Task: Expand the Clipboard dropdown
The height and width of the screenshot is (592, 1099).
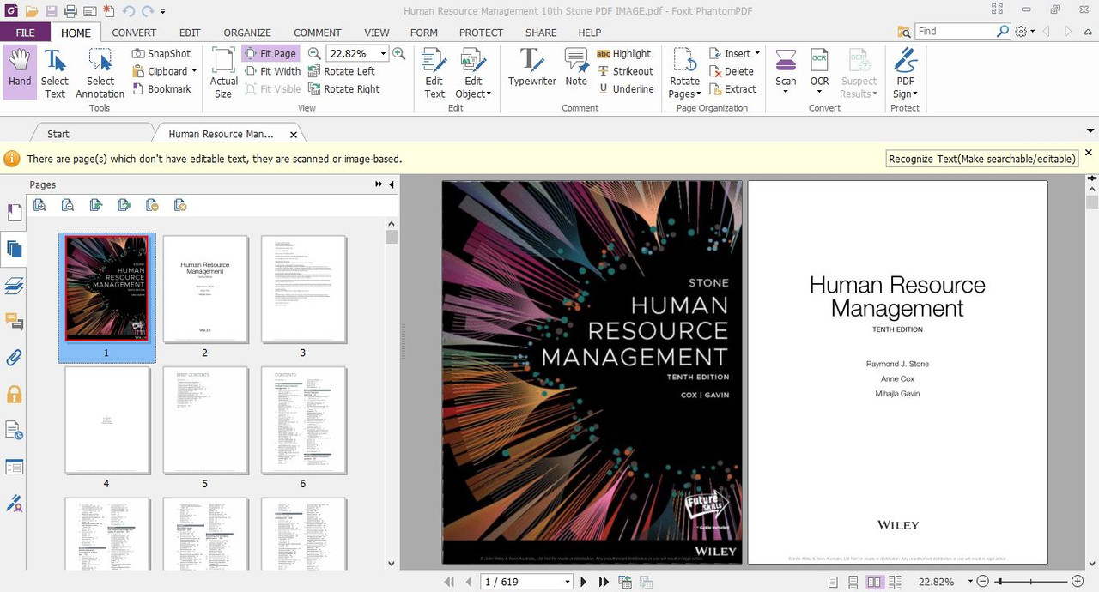Action: point(194,71)
